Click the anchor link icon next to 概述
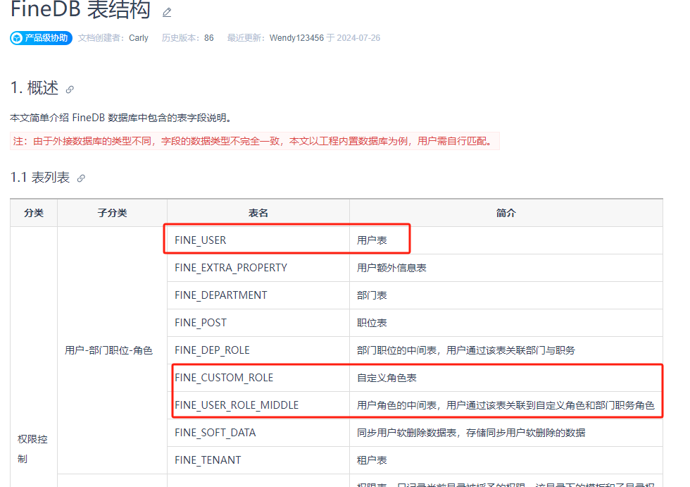The image size is (690, 487). pos(70,90)
